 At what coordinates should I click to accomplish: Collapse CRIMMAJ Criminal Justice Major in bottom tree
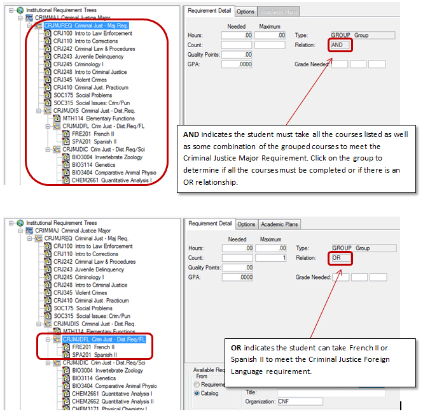click(x=20, y=231)
